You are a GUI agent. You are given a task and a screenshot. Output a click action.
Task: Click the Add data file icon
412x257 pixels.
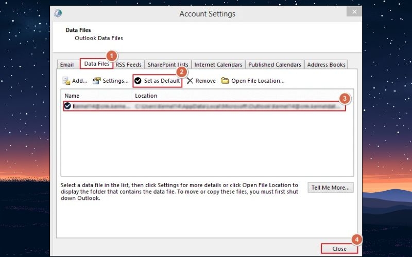(66, 81)
